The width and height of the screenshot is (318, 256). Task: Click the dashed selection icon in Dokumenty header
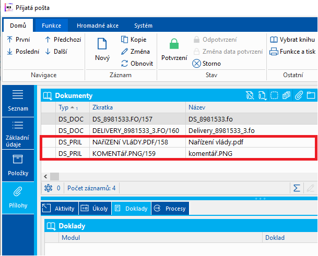point(274,95)
